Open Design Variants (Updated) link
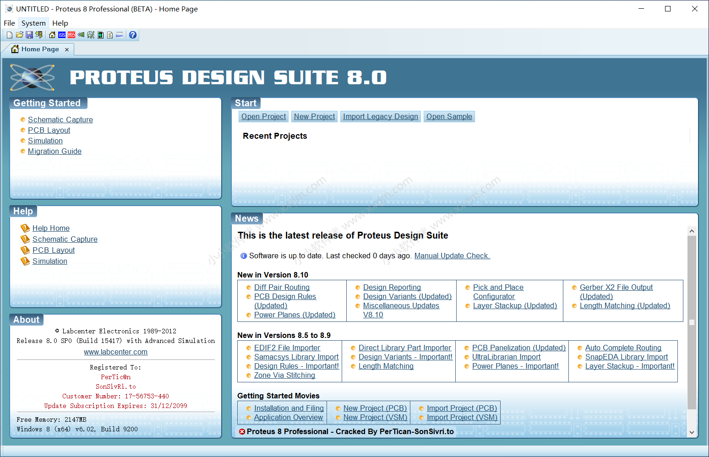This screenshot has width=709, height=457. 407,296
